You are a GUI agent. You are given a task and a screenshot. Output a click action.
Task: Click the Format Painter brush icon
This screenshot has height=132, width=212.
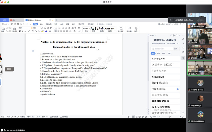click(x=15, y=28)
